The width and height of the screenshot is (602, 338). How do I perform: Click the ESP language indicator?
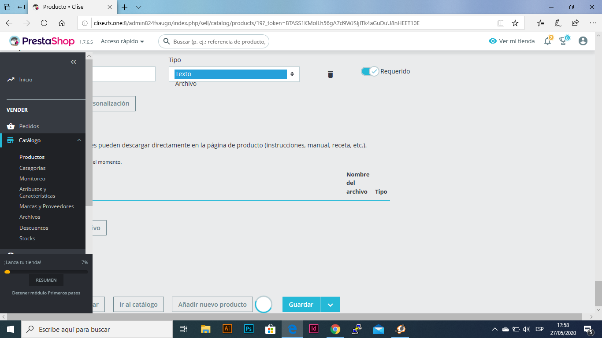click(539, 329)
